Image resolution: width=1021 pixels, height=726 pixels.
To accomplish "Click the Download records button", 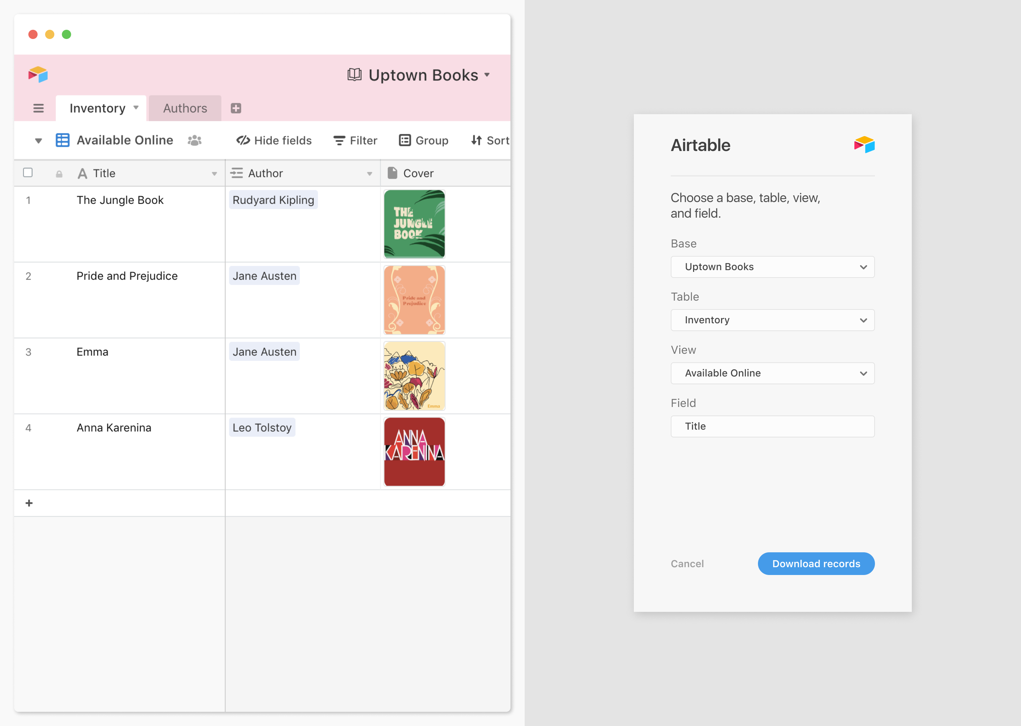I will click(816, 564).
